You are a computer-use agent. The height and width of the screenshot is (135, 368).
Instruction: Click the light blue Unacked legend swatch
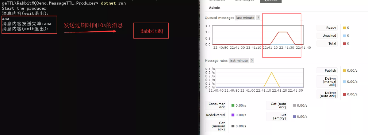(344, 36)
